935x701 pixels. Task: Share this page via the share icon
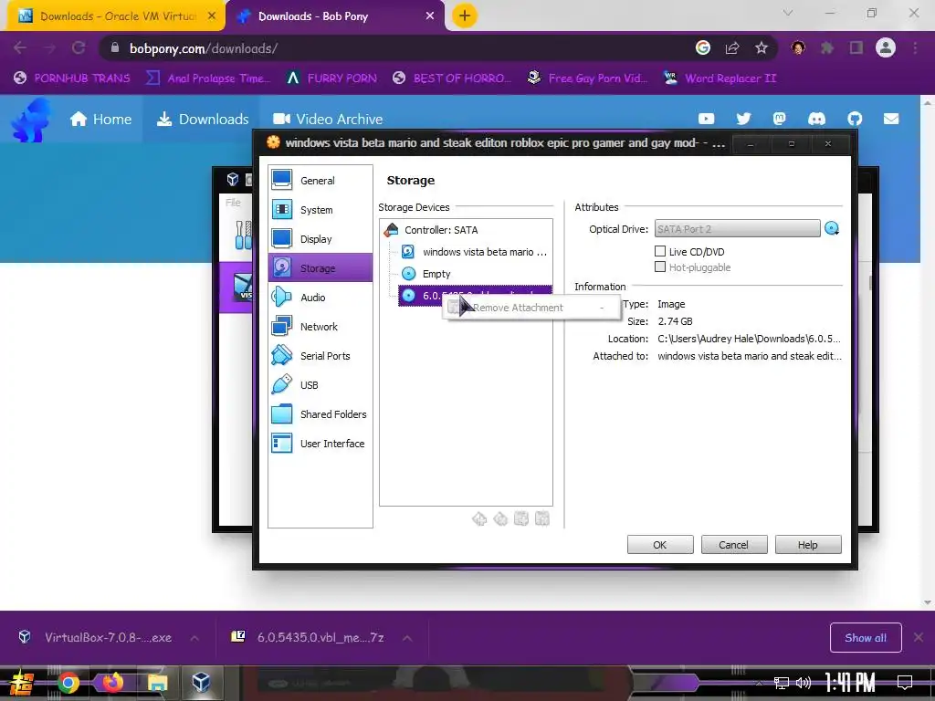(732, 48)
